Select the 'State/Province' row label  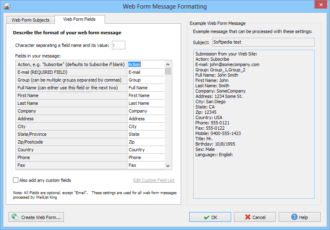click(x=72, y=134)
